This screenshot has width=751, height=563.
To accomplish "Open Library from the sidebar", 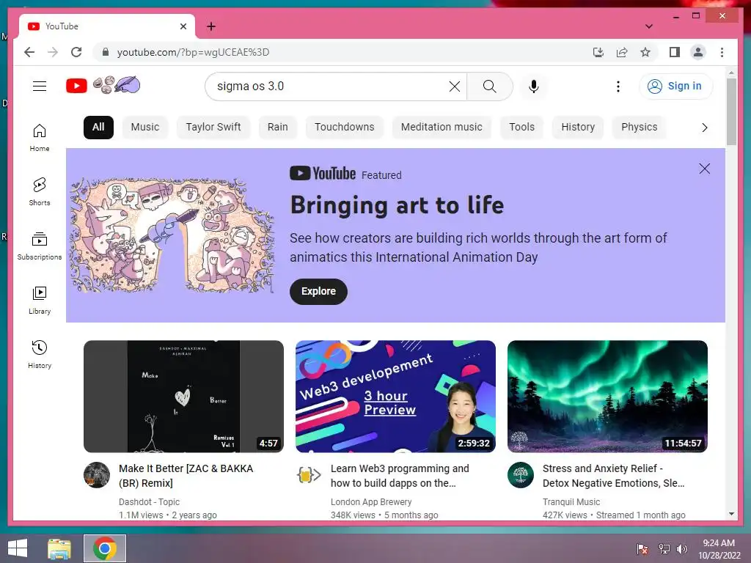I will (x=40, y=300).
